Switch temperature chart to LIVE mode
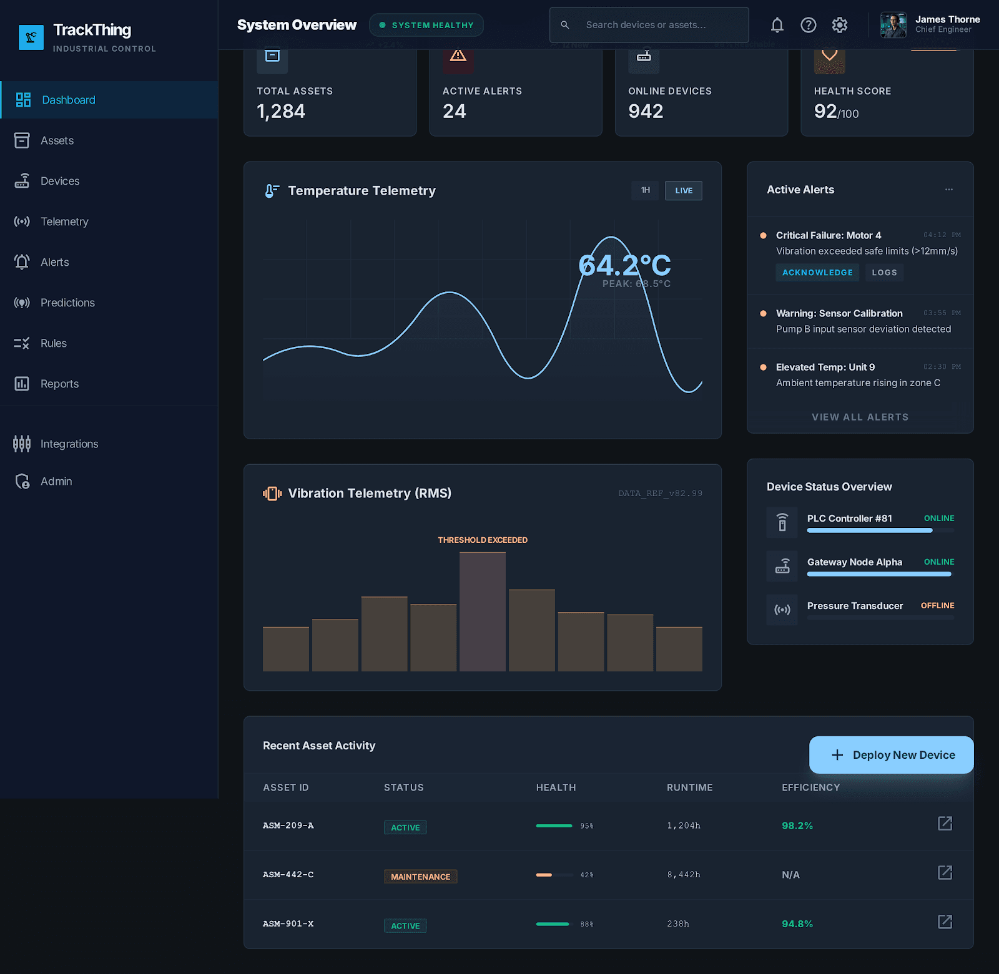 (x=683, y=190)
